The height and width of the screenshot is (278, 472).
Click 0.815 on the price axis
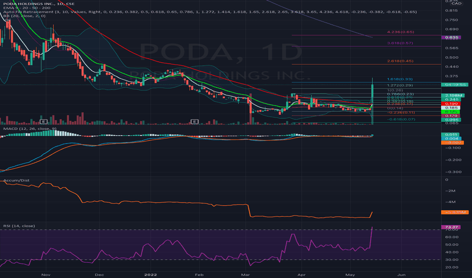[x=452, y=11]
